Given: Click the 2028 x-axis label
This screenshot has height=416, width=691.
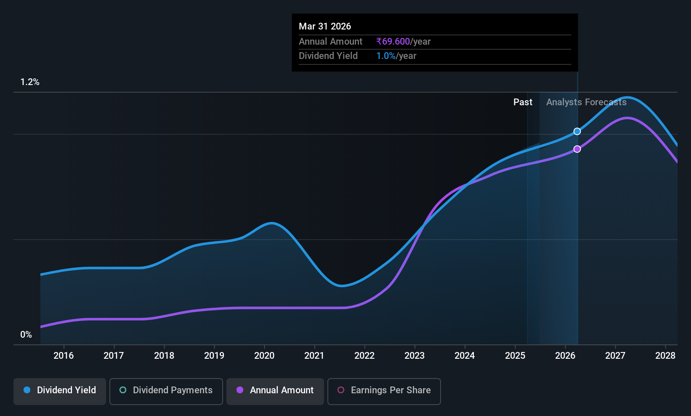Looking at the screenshot, I should (x=665, y=355).
